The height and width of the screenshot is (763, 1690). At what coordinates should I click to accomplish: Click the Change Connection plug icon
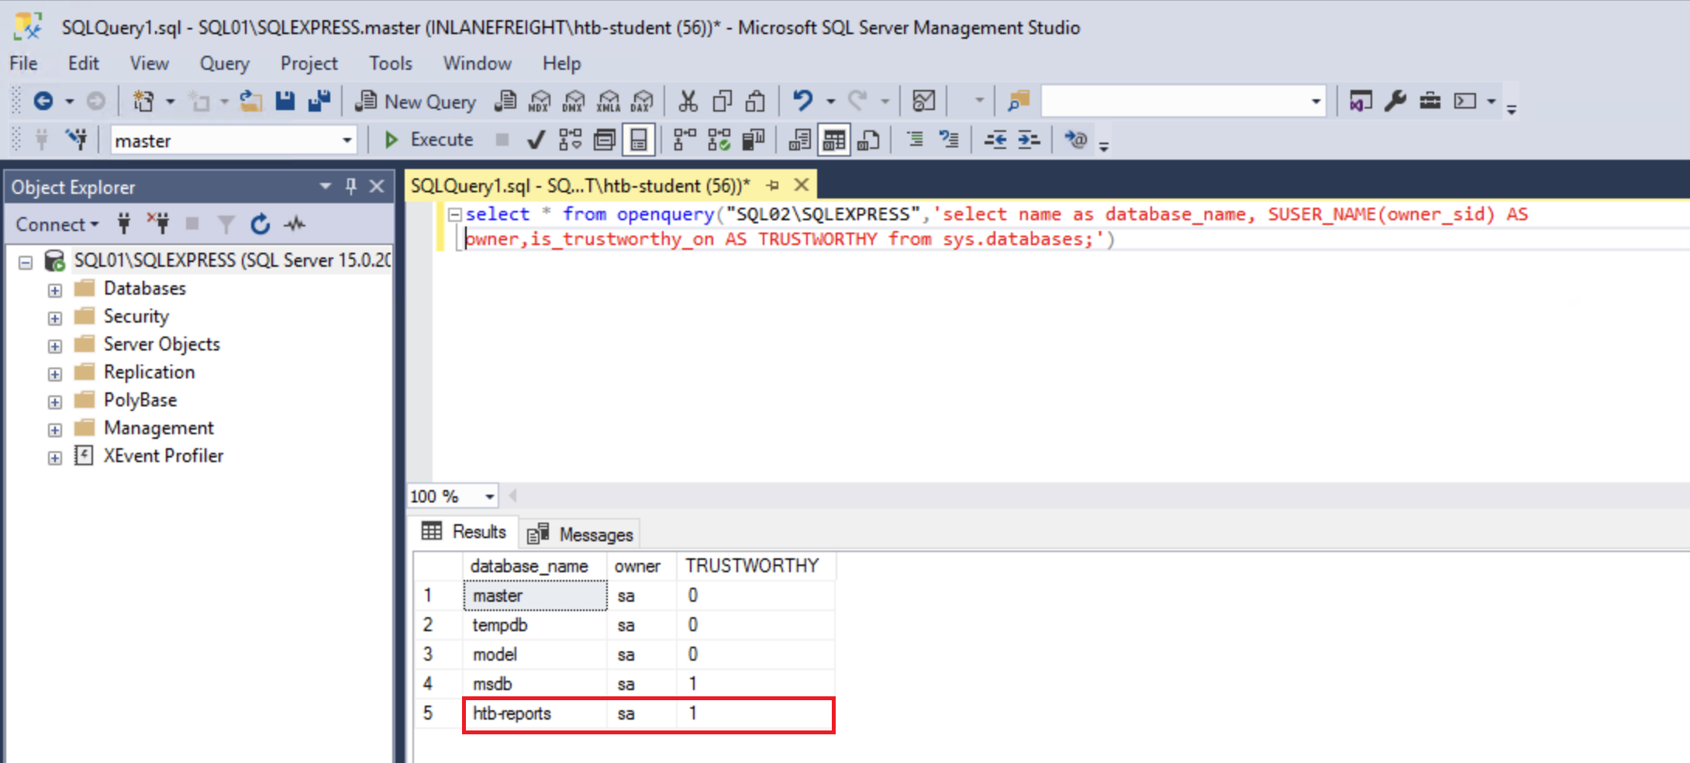[x=77, y=140]
